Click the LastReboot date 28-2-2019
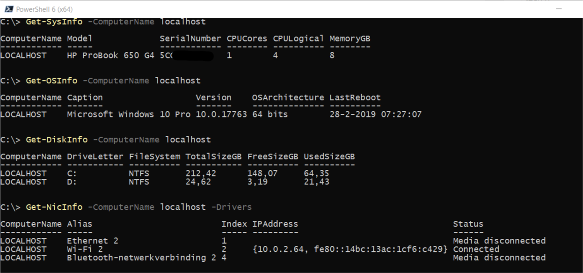Image resolution: width=583 pixels, height=273 pixels. tap(357, 114)
